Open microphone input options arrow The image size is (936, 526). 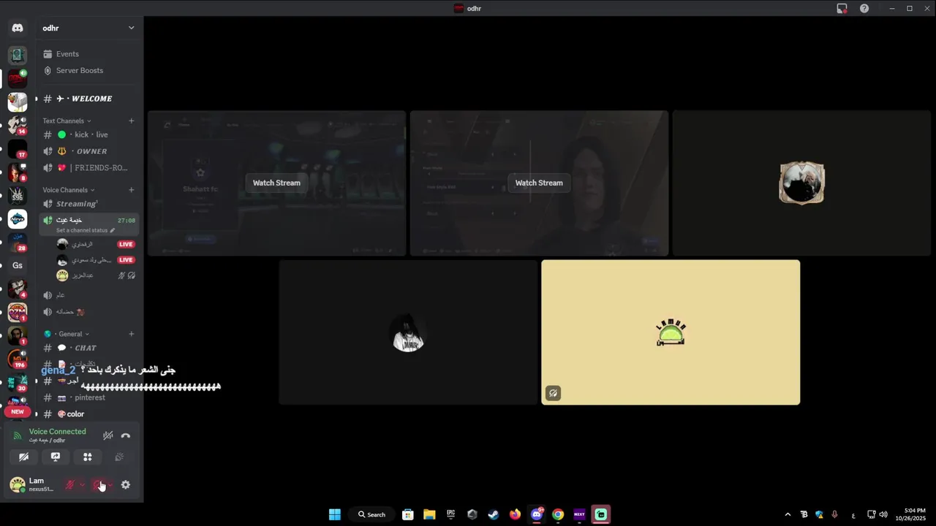[x=82, y=484]
